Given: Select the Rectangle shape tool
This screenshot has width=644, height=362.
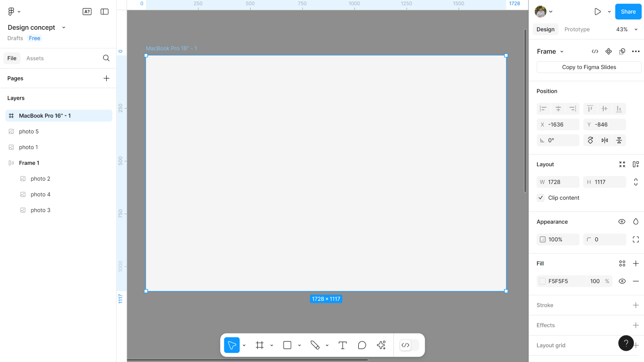Looking at the screenshot, I should pos(287,345).
